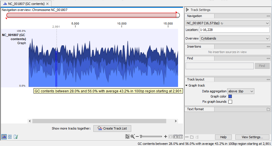Click the minus zoom-out button
272x146 pixels.
[137, 136]
